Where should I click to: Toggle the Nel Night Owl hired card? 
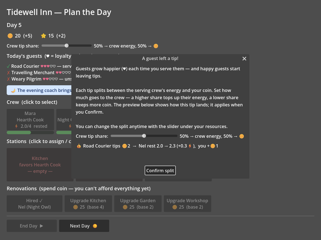(34, 204)
